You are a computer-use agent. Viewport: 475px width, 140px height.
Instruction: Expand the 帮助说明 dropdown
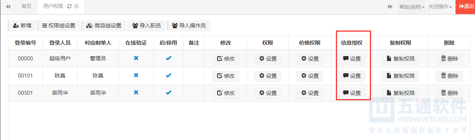pyautogui.click(x=412, y=7)
